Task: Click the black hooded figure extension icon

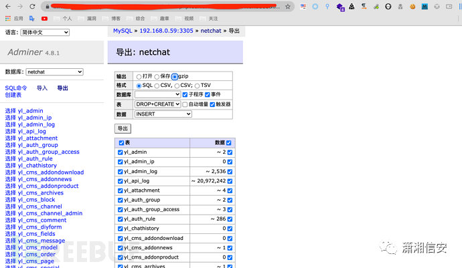Action: [352, 6]
